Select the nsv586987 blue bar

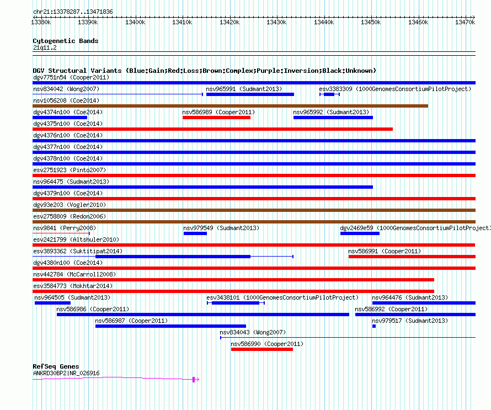click(x=170, y=326)
